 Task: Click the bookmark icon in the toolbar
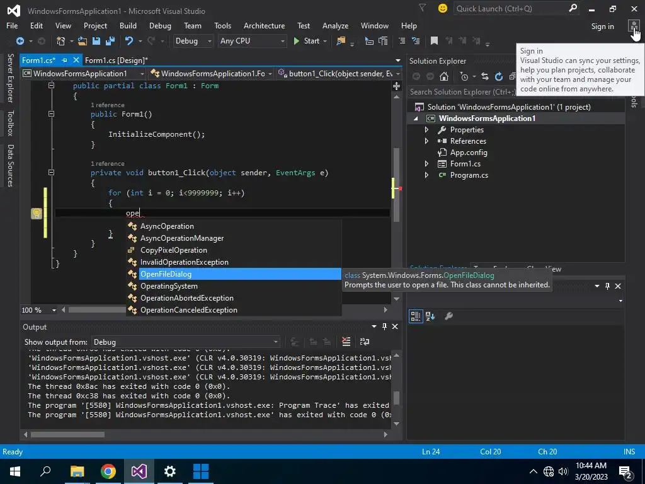(x=434, y=41)
